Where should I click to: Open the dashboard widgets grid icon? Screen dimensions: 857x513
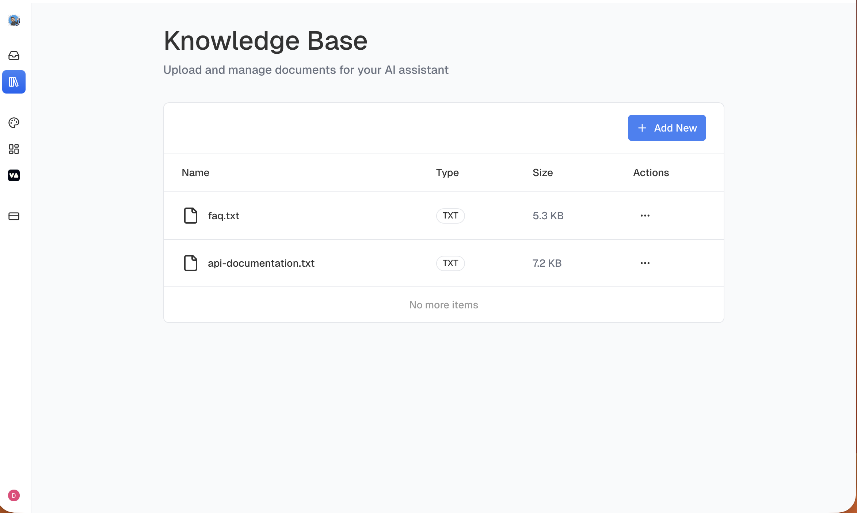14,149
